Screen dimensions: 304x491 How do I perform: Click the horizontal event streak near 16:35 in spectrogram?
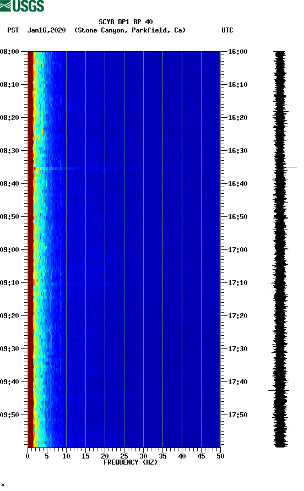click(124, 169)
